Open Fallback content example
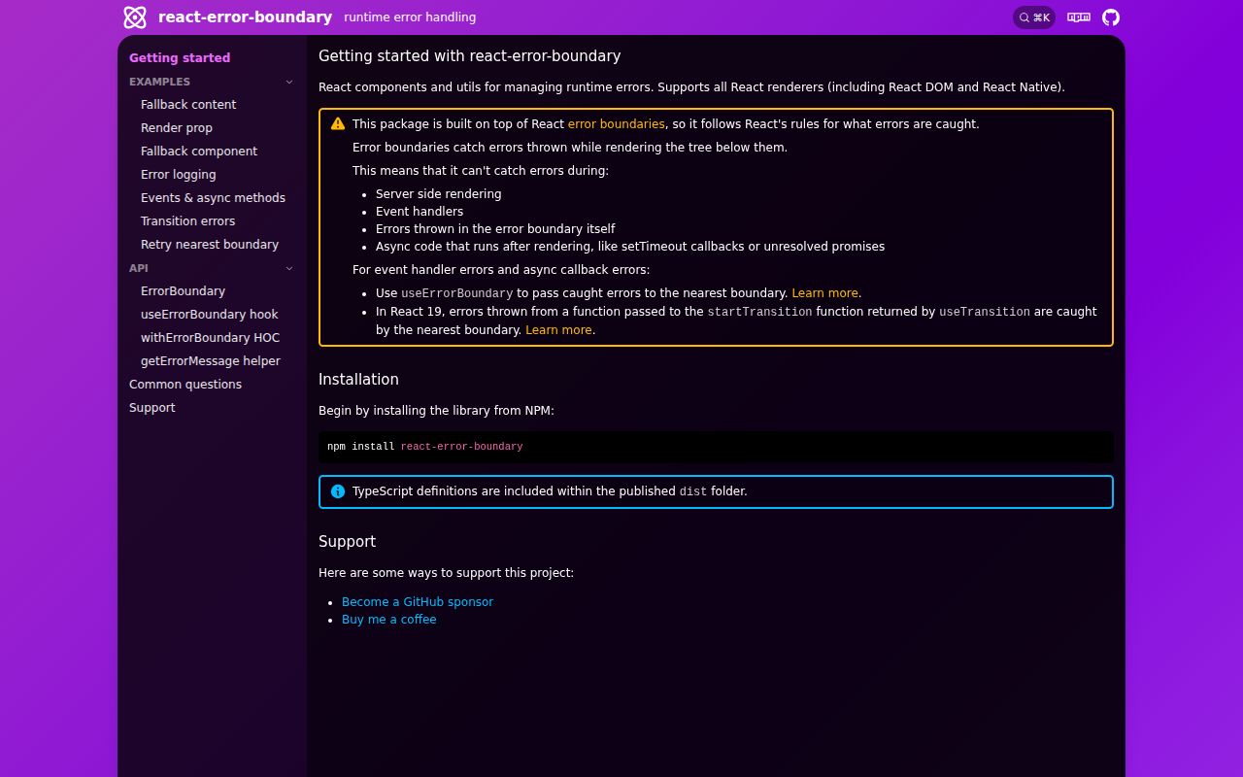This screenshot has height=777, width=1243. tap(188, 105)
